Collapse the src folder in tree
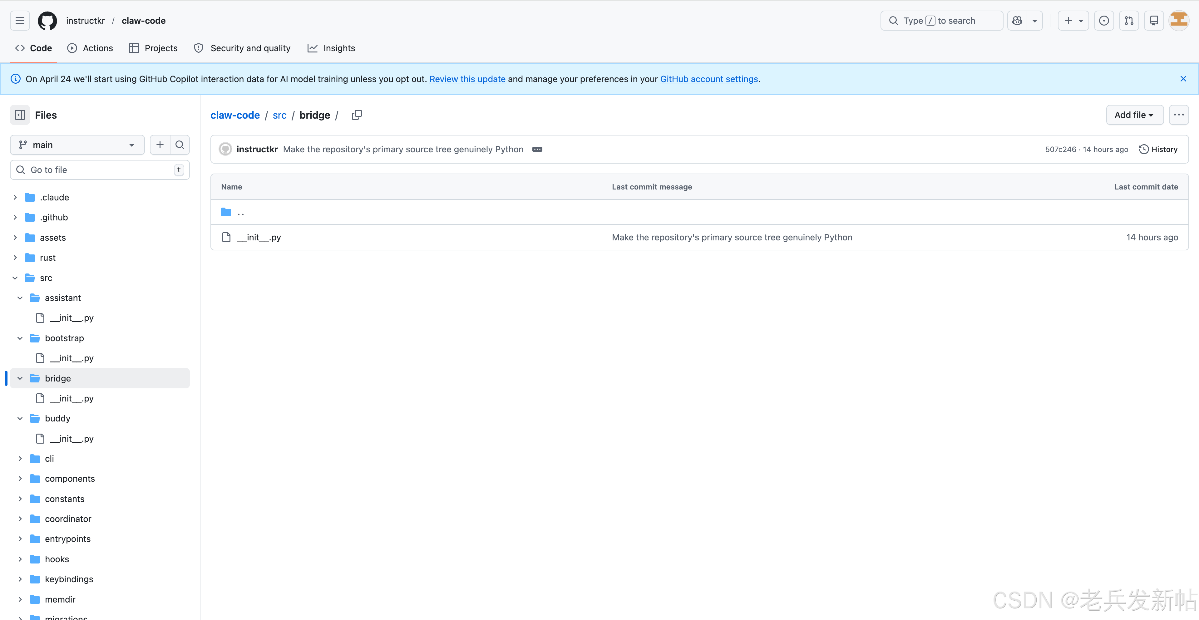The image size is (1199, 620). pos(15,278)
